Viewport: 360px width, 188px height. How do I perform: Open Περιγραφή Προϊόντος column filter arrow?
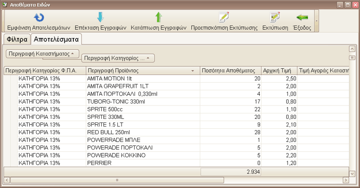(x=193, y=71)
